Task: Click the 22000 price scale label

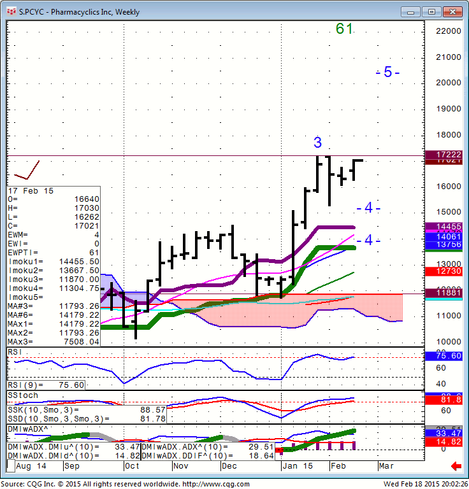Action: coord(449,31)
